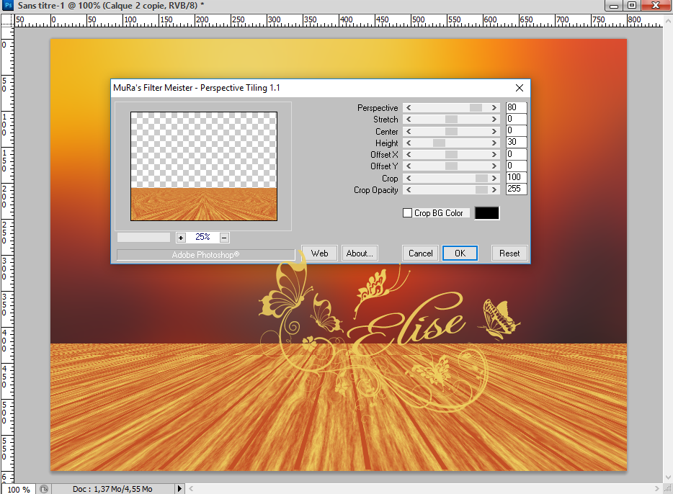673x494 pixels.
Task: Close the Perspective Tiling dialog
Action: [x=520, y=88]
